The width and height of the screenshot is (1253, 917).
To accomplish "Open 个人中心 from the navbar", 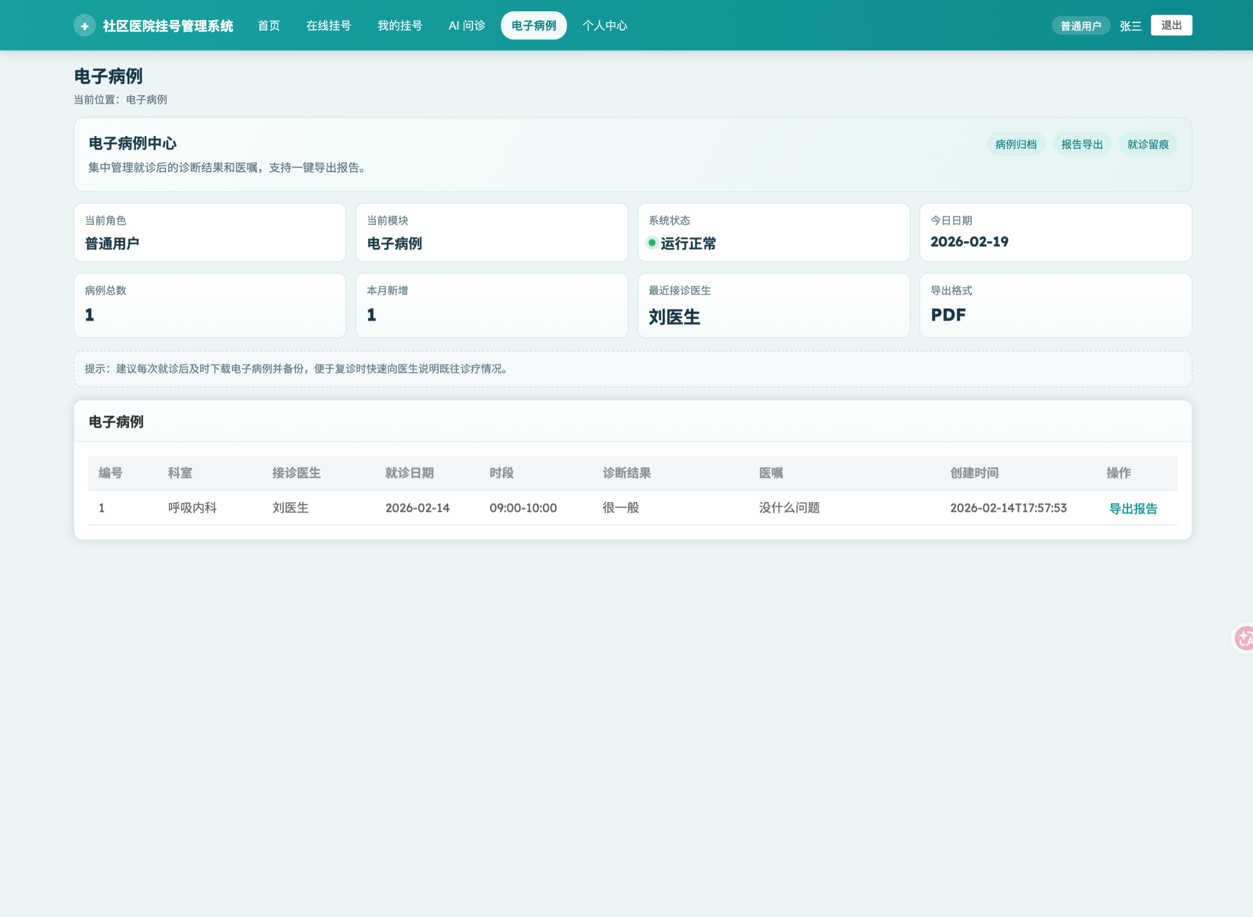I will [x=604, y=25].
